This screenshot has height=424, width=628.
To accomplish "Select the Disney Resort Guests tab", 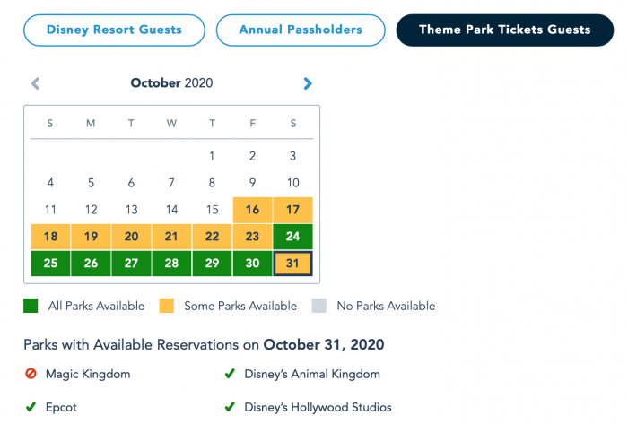I will click(x=114, y=30).
